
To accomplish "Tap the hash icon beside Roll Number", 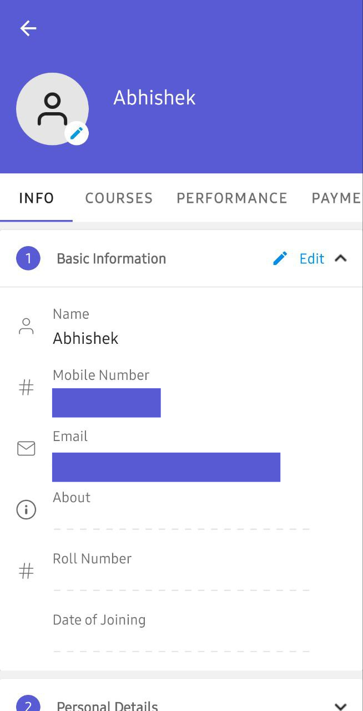I will [x=26, y=571].
